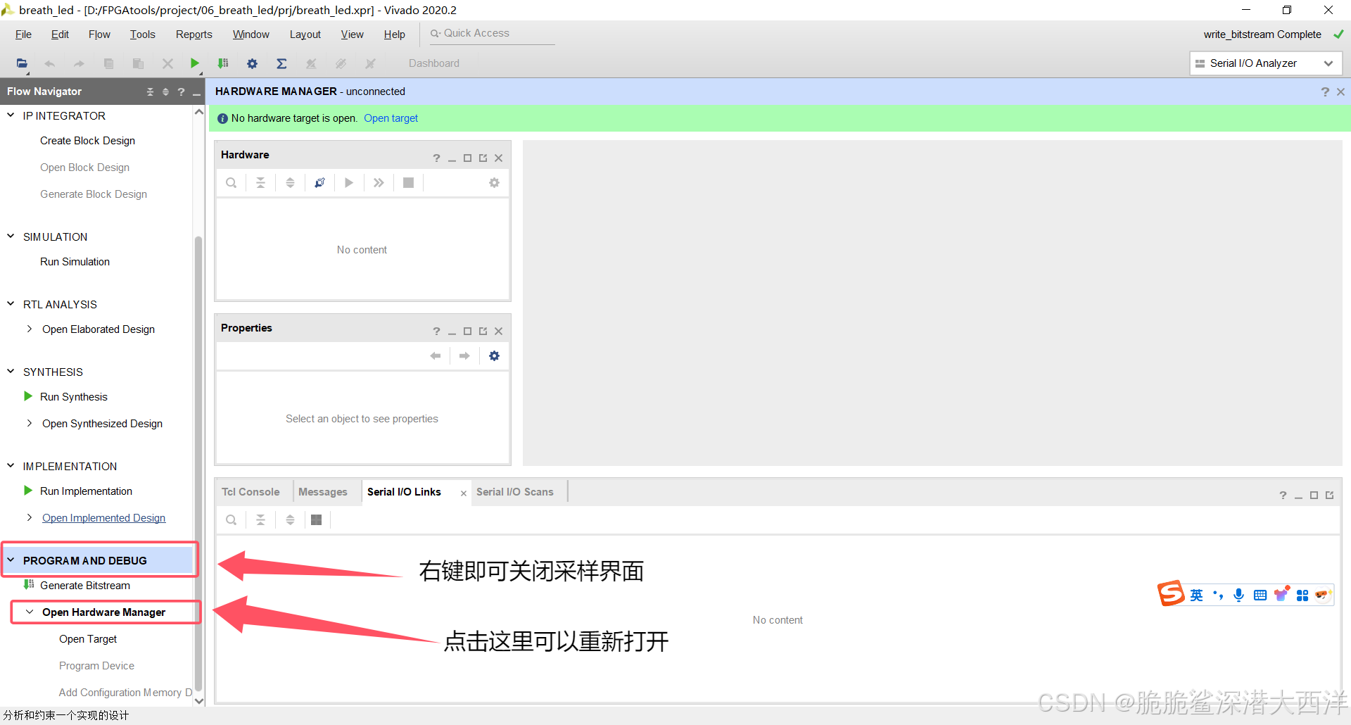Click the Run trigger icon in Hardware panel
Viewport: 1351px width, 725px height.
349,183
